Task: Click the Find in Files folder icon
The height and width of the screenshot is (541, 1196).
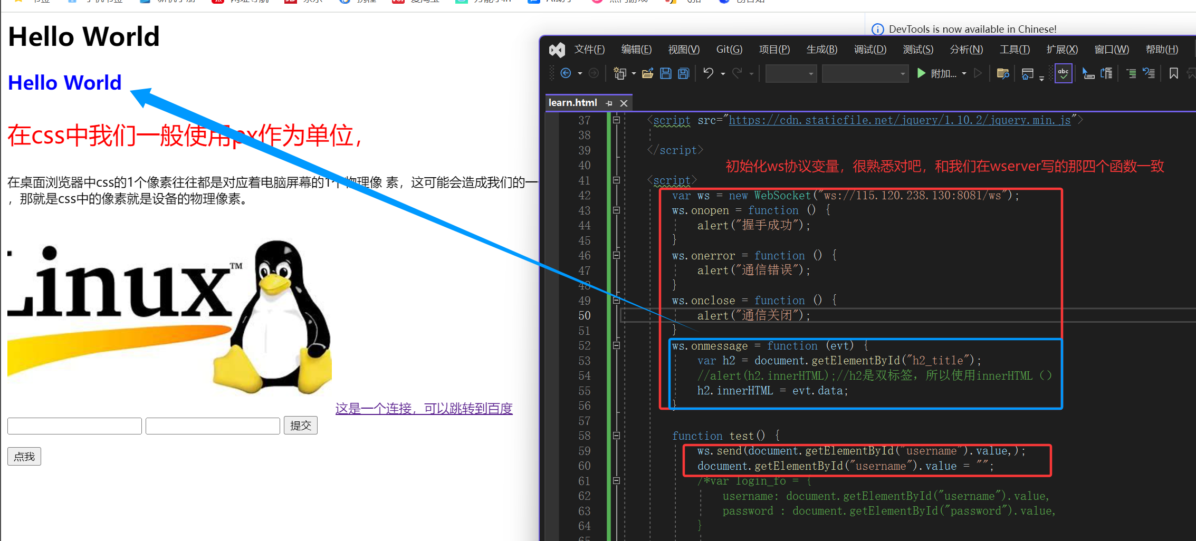Action: click(1003, 73)
